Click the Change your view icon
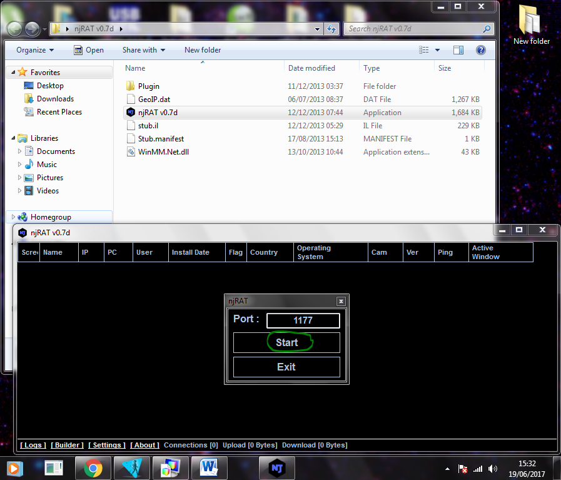 pyautogui.click(x=423, y=50)
